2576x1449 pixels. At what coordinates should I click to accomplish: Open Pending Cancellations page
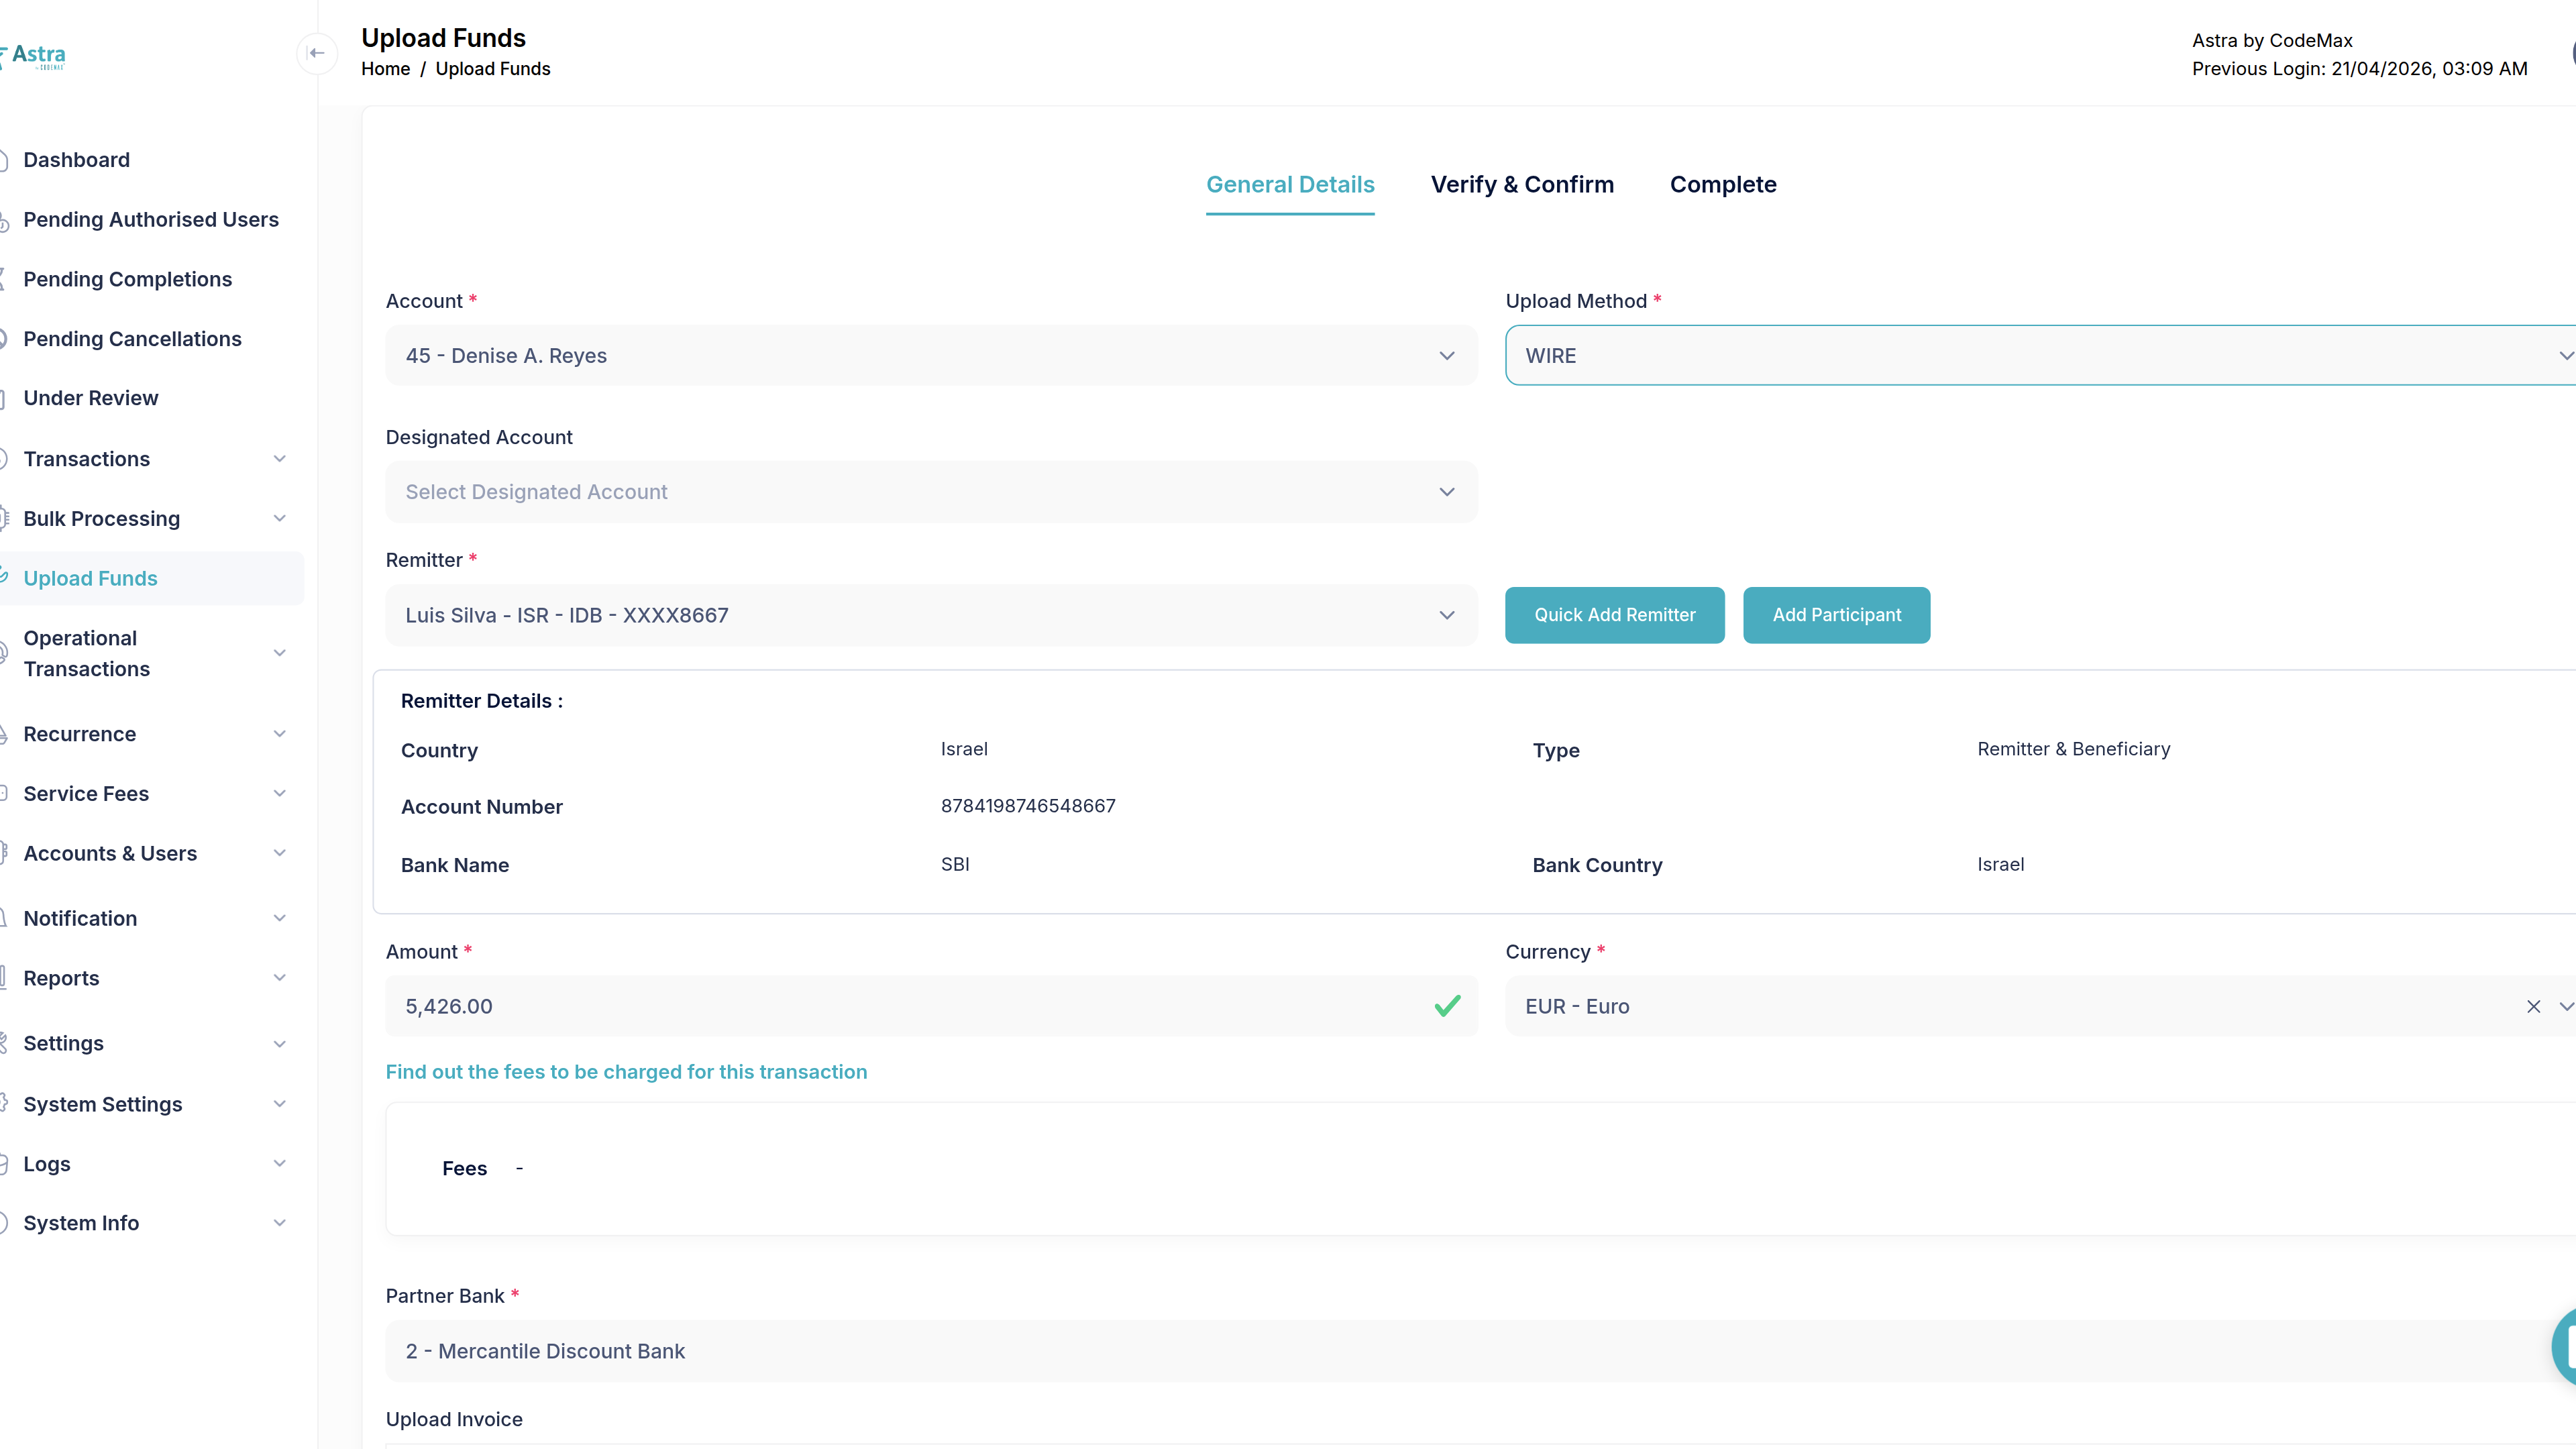click(132, 339)
